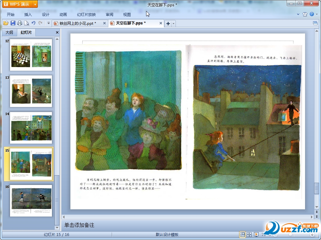Go to previous slide with double-up arrow
The width and height of the screenshot is (321, 240).
pyautogui.click(x=317, y=212)
